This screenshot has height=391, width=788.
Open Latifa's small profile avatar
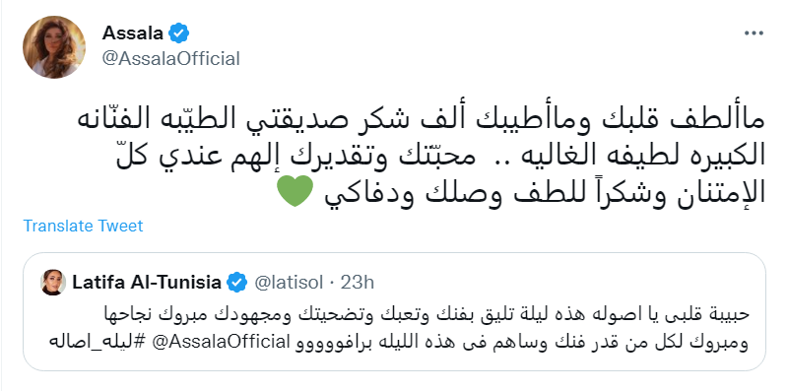[x=53, y=283]
